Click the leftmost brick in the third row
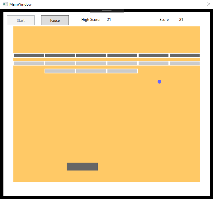This screenshot has height=199, width=213. coord(60,71)
